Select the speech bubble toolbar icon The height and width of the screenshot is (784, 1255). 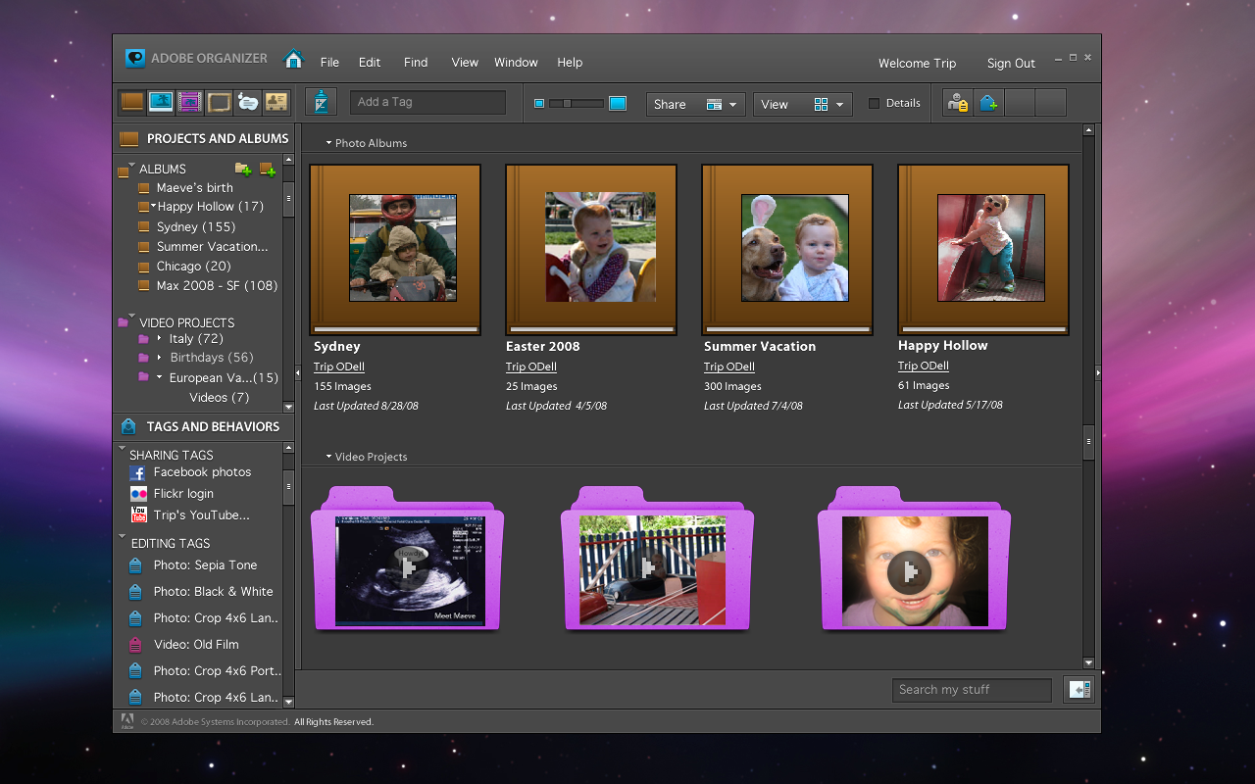coord(248,102)
